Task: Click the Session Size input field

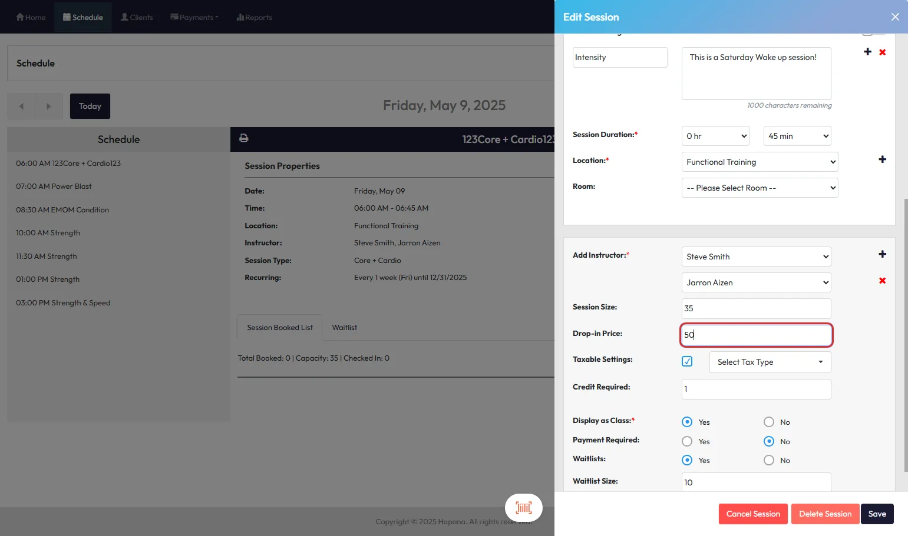Action: pyautogui.click(x=756, y=308)
